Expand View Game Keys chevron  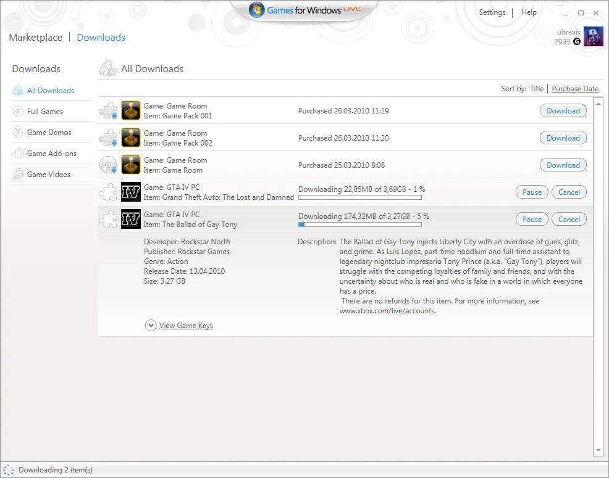tap(151, 326)
